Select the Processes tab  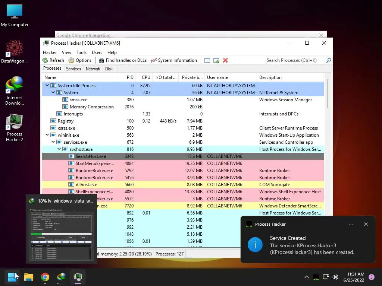(52, 69)
